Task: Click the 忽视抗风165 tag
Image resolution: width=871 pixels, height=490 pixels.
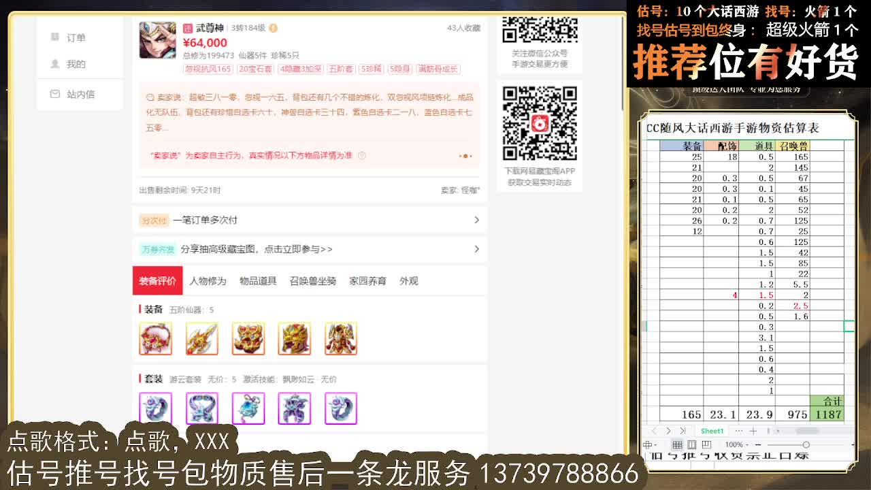Action: pos(208,69)
